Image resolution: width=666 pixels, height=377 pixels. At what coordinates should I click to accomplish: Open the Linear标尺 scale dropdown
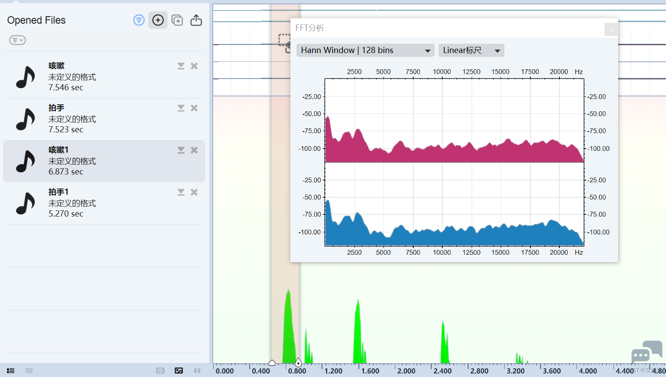(471, 50)
